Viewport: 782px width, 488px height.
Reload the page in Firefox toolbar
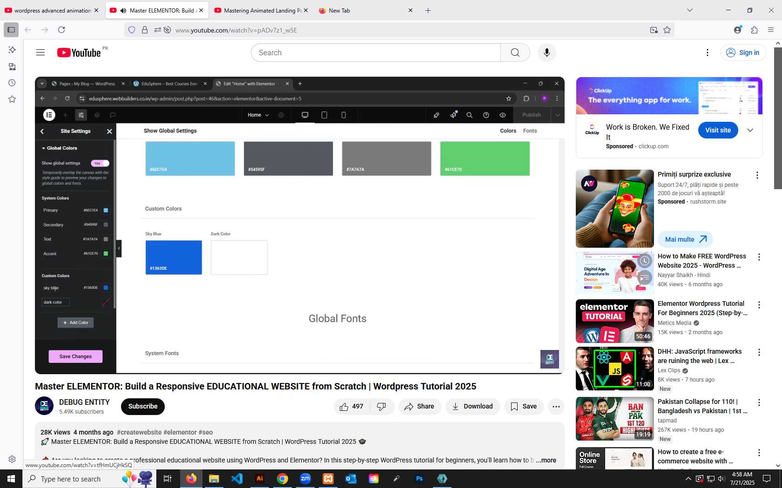click(61, 30)
